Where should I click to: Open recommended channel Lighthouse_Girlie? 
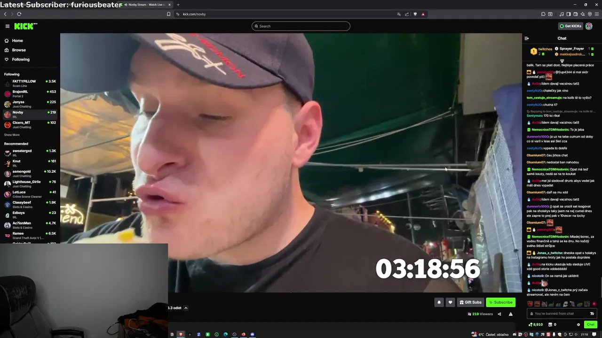click(x=30, y=184)
